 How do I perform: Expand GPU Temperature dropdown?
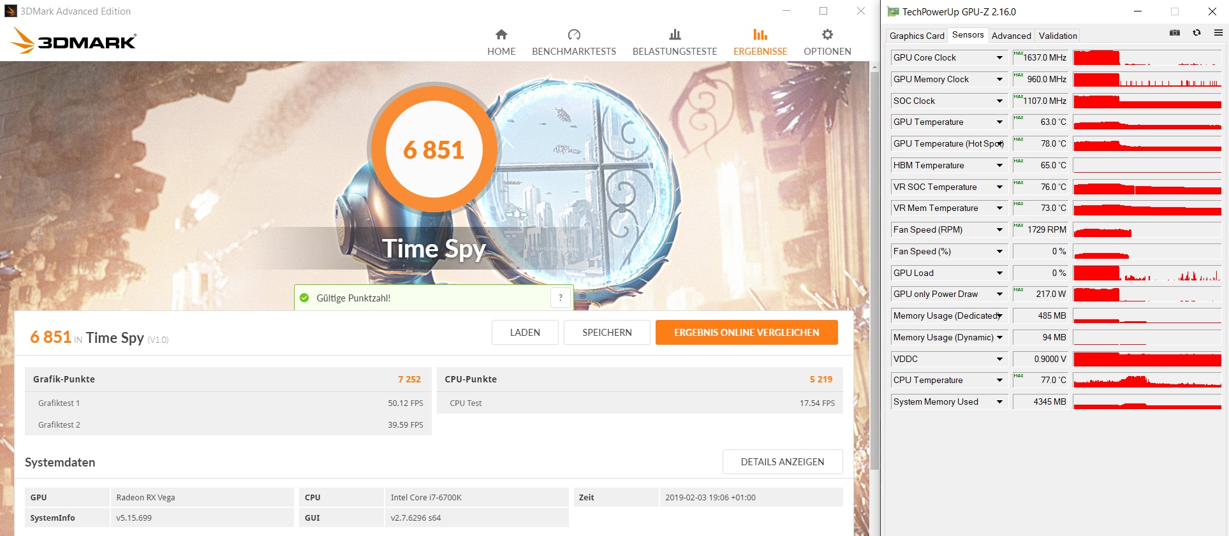999,122
